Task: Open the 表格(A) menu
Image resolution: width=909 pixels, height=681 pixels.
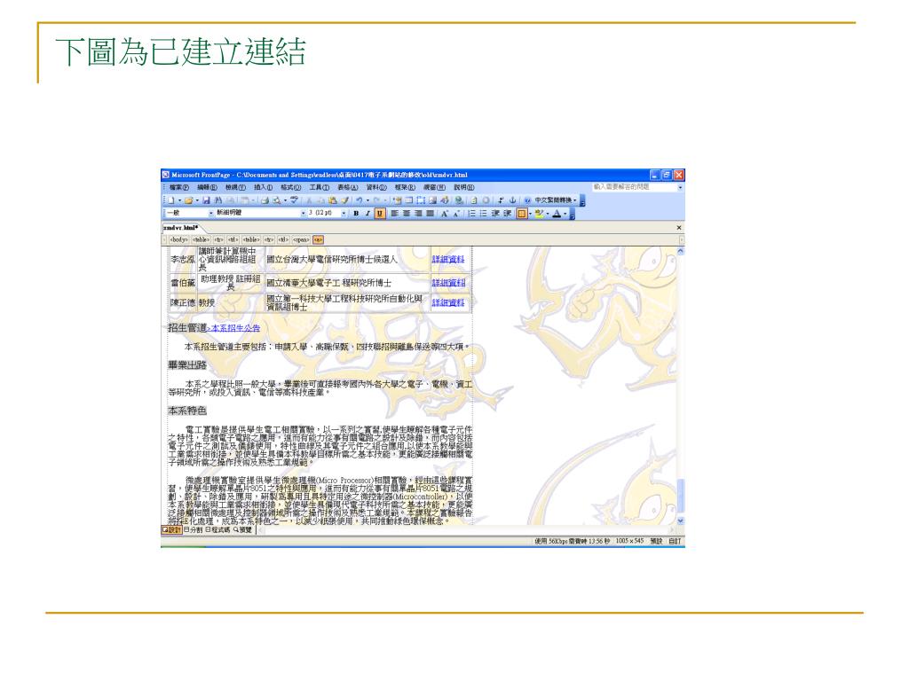Action: click(x=348, y=187)
